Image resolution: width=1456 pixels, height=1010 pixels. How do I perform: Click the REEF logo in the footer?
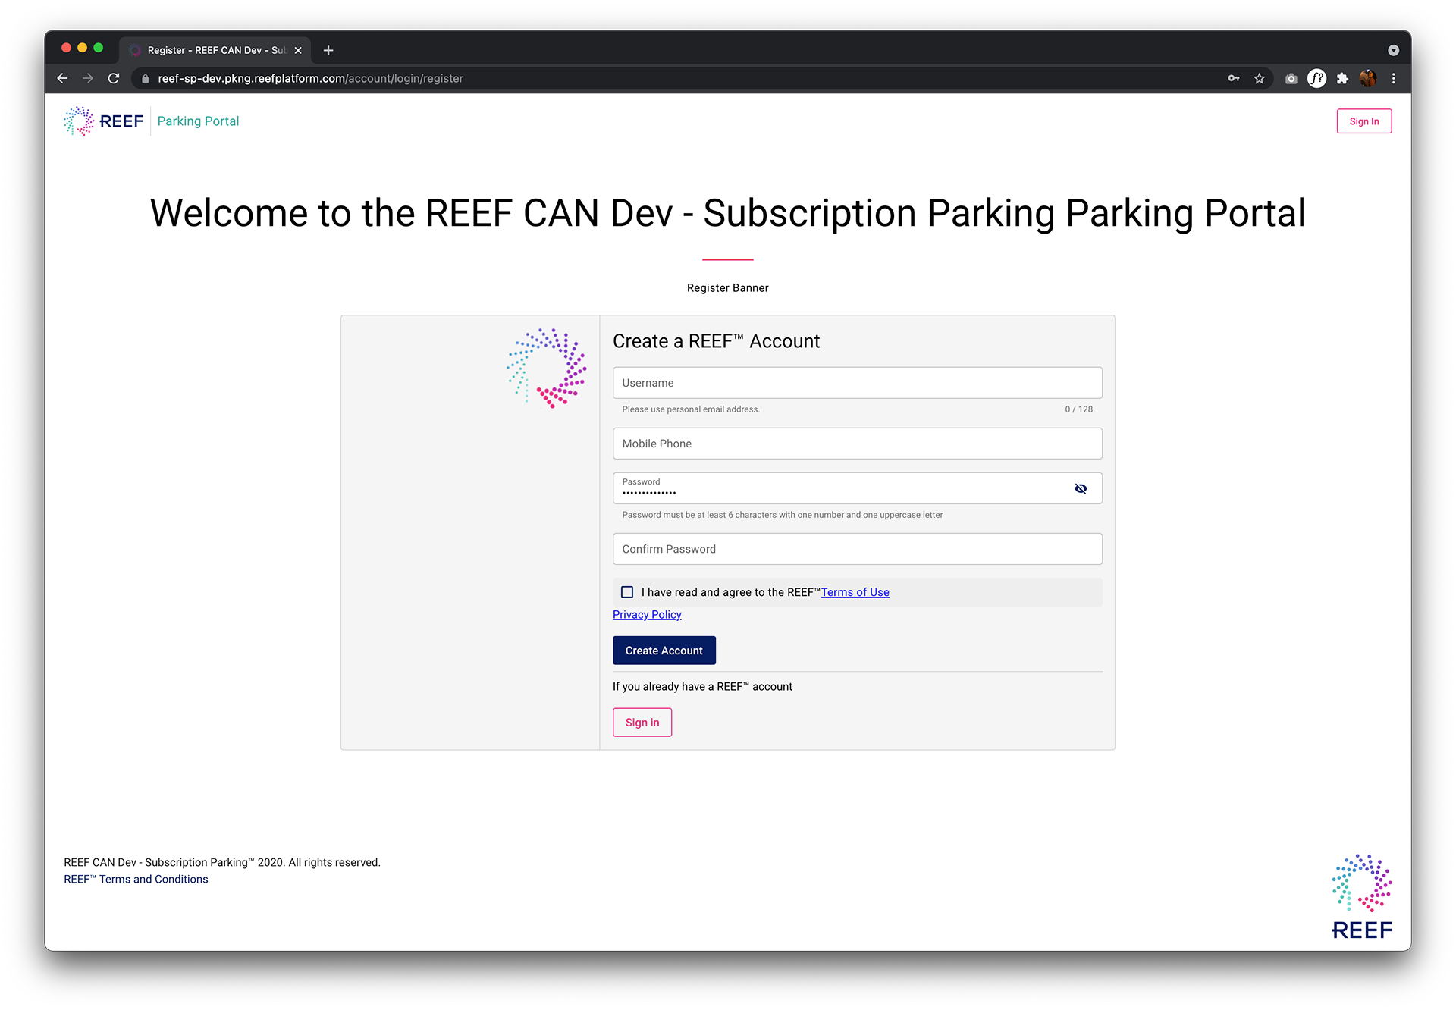pyautogui.click(x=1362, y=897)
